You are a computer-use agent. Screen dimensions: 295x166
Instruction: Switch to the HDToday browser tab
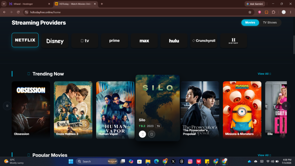(75, 4)
